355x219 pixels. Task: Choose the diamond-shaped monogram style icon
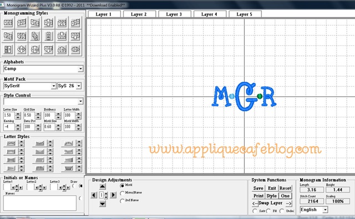pyautogui.click(x=22, y=49)
